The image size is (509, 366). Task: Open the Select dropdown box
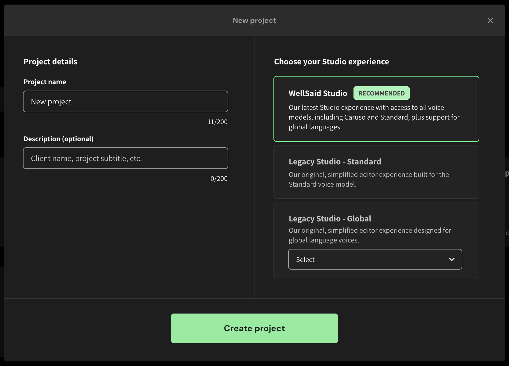click(x=367, y=260)
